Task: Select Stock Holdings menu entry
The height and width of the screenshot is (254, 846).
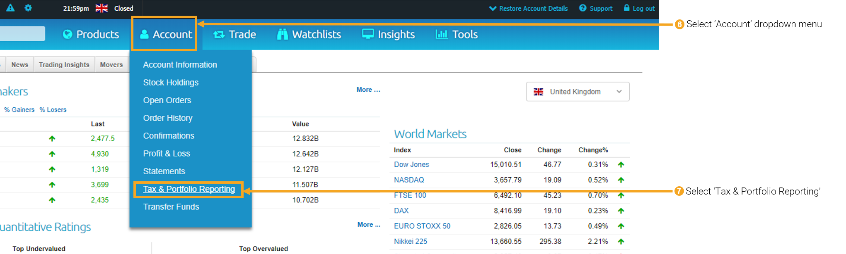Action: pyautogui.click(x=171, y=83)
